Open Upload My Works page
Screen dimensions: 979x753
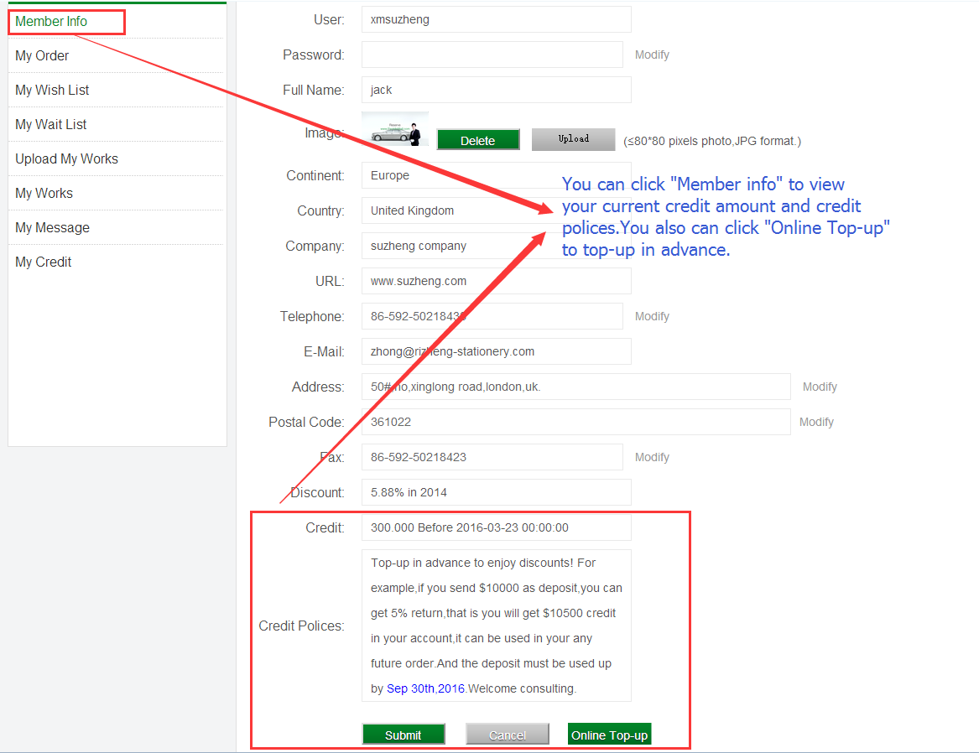66,159
